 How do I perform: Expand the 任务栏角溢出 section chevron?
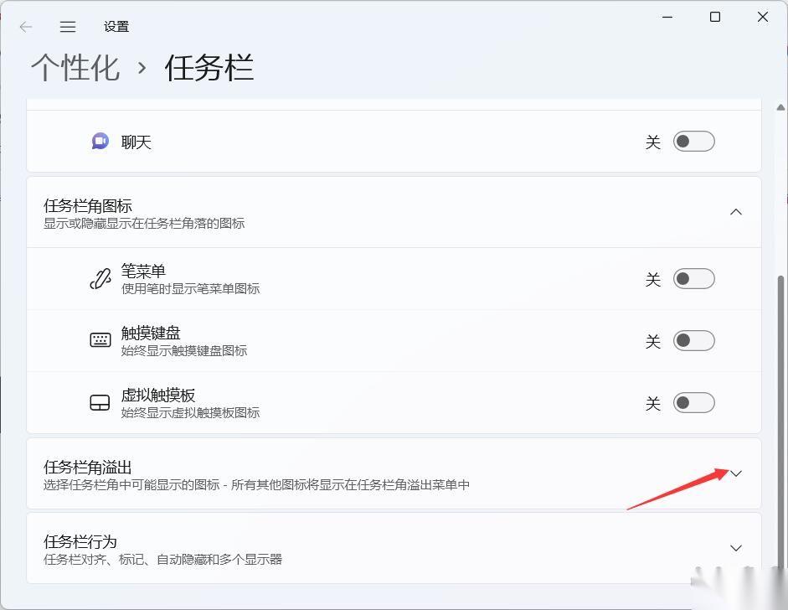736,473
